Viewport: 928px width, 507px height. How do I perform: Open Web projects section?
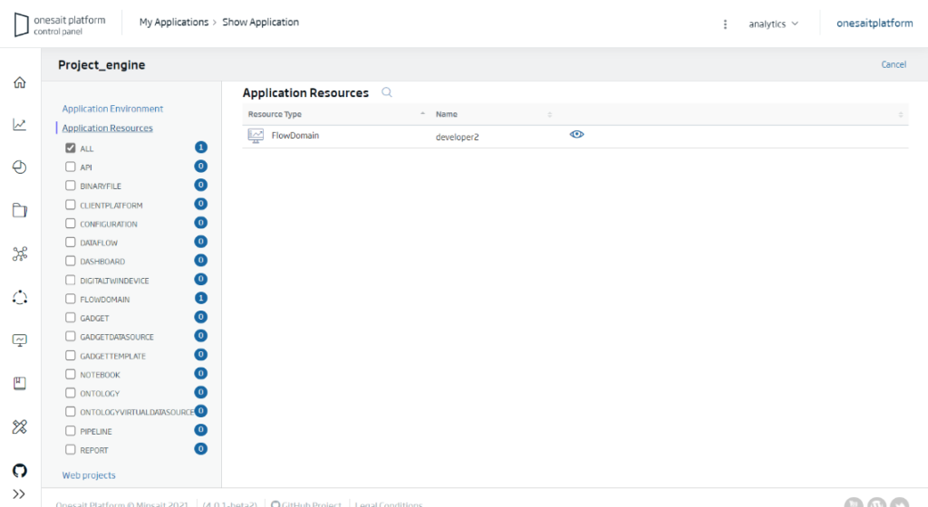89,475
